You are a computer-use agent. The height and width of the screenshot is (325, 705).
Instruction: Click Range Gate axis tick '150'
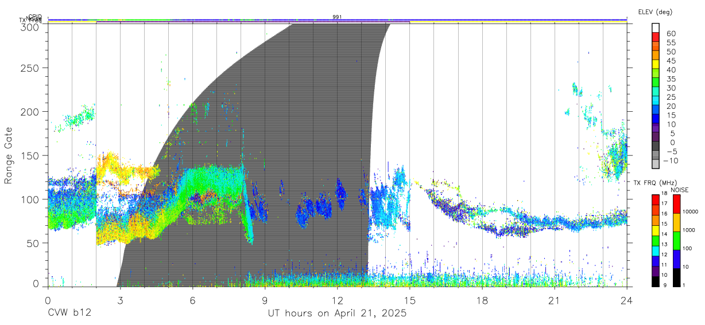point(30,155)
